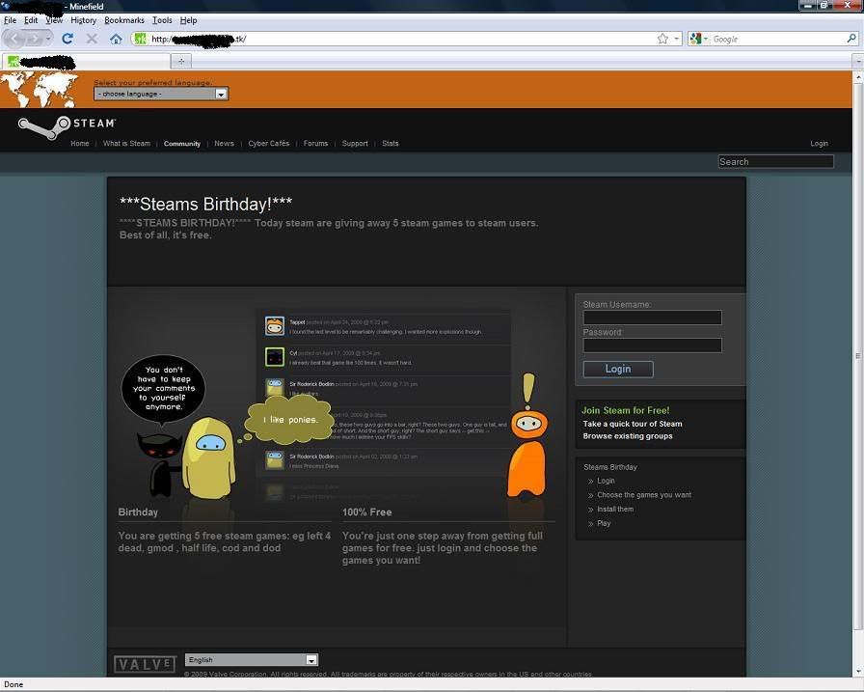Open the address bar history dropdown arrow
The image size is (864, 692).
(677, 39)
